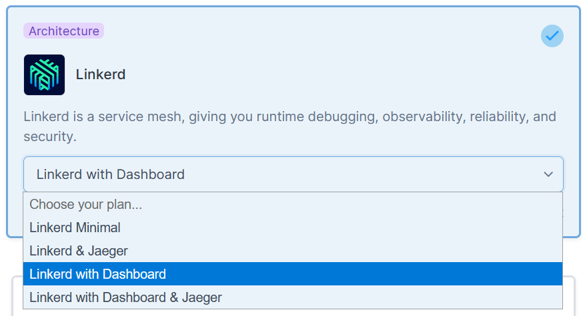Image resolution: width=585 pixels, height=316 pixels.
Task: Click the purple Architecture tag
Action: click(x=64, y=31)
